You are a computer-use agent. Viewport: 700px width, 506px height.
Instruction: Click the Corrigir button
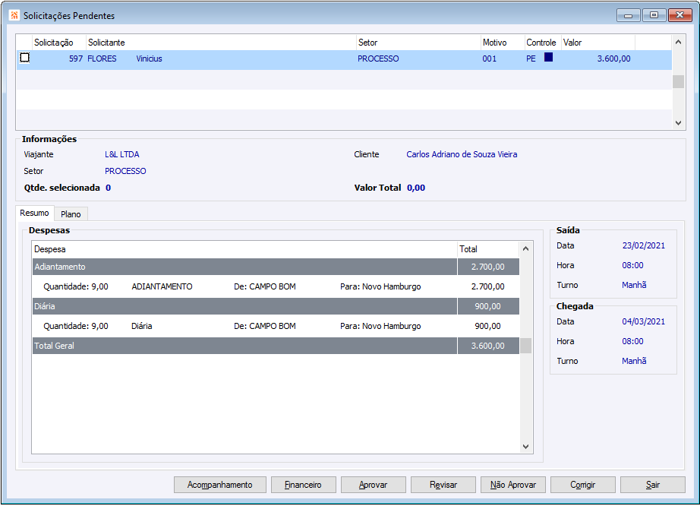pos(583,485)
